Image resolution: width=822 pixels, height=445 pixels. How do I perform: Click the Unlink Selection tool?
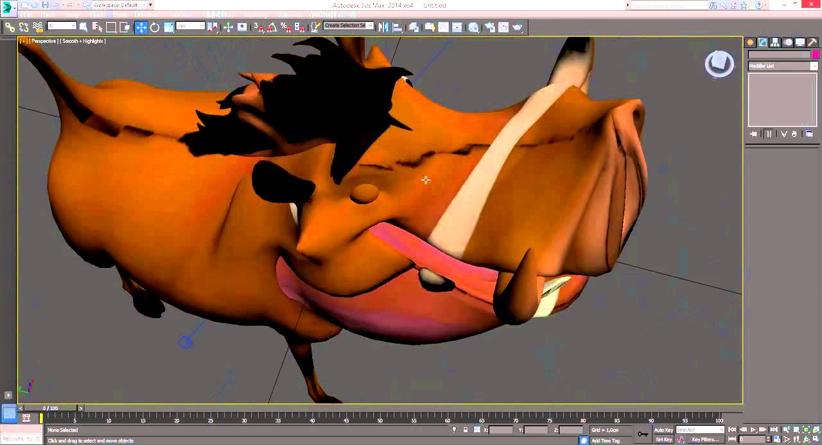coord(24,27)
